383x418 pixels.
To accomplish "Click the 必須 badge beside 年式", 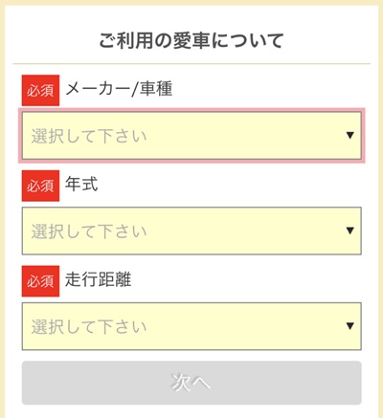I will pos(40,186).
